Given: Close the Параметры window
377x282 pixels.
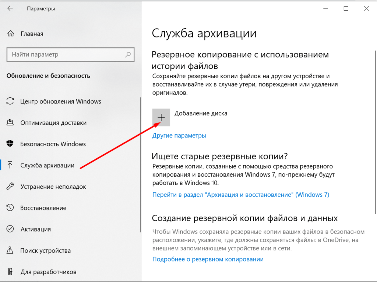Looking at the screenshot, I should [x=366, y=8].
